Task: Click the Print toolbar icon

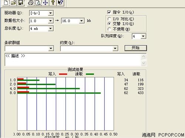Action: pyautogui.click(x=30, y=3)
